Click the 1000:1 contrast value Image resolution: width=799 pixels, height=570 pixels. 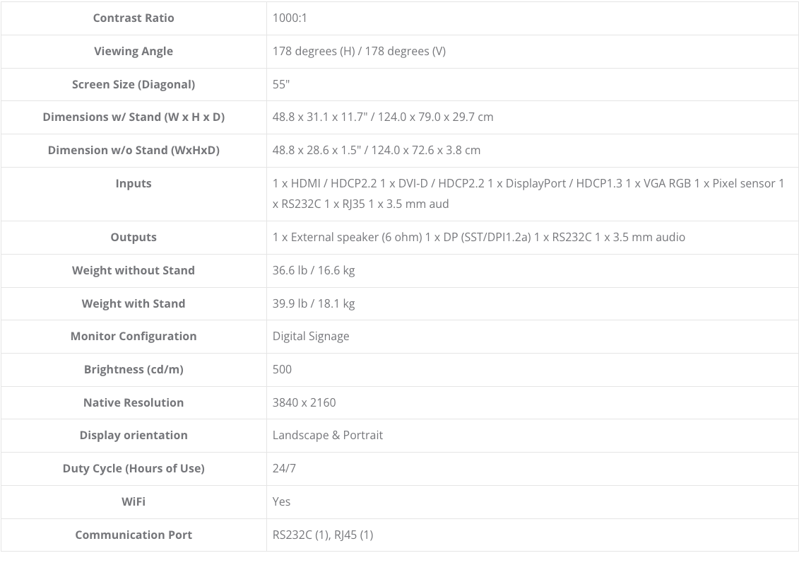click(x=290, y=18)
